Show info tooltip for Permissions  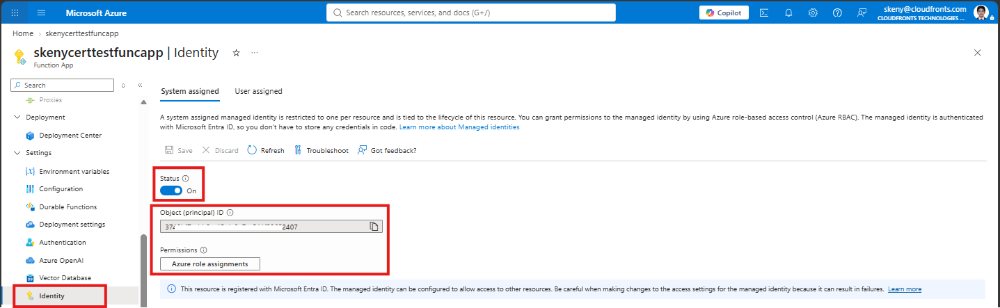point(204,250)
